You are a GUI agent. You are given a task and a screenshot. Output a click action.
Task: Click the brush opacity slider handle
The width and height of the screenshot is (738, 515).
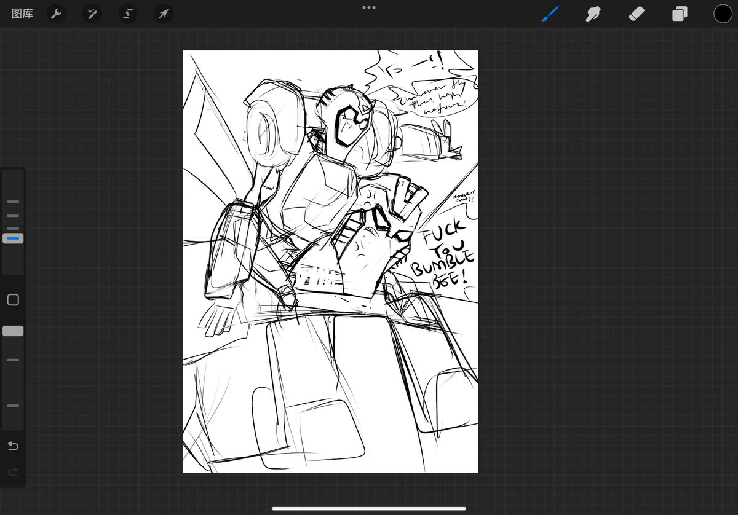[x=13, y=331]
